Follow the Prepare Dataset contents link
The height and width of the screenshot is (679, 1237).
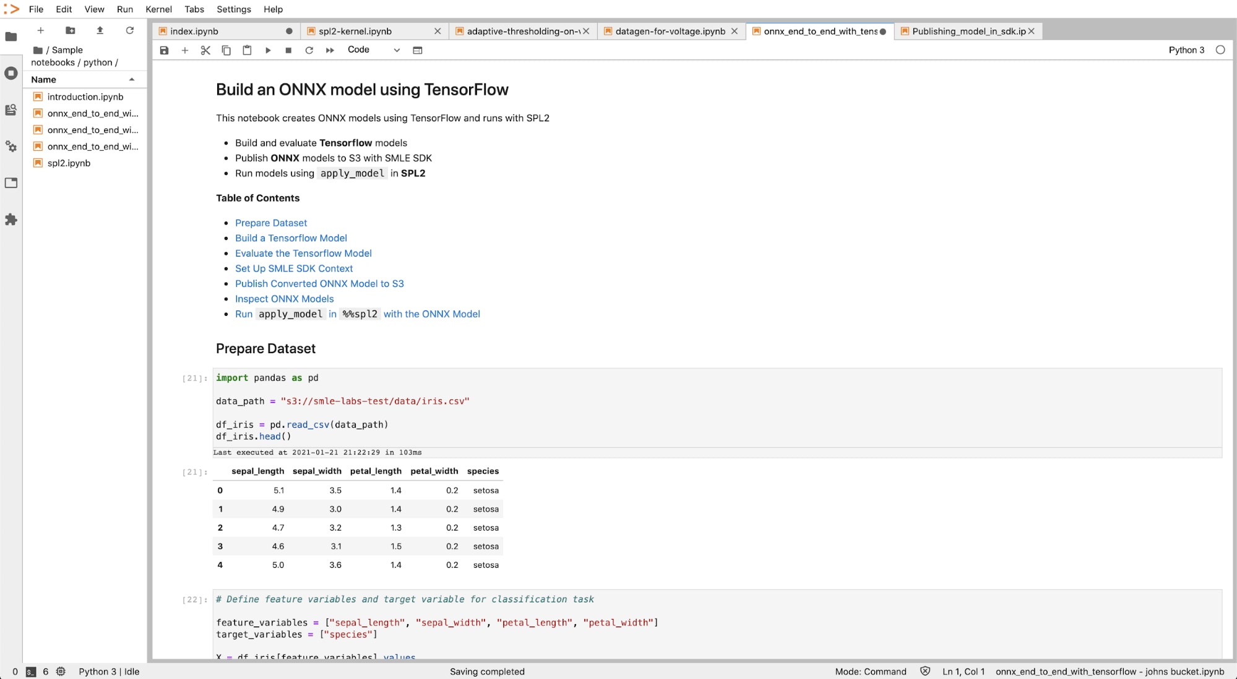[271, 223]
